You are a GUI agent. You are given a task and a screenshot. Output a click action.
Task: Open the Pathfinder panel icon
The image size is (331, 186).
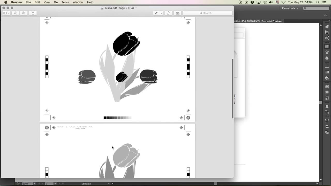327,132
